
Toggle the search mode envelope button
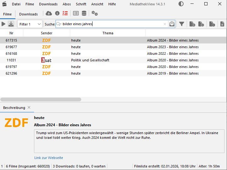pyautogui.click(x=172, y=24)
